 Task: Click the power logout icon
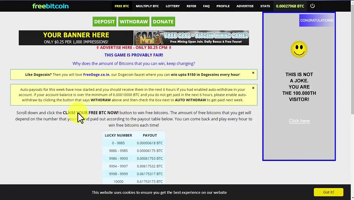click(x=312, y=6)
